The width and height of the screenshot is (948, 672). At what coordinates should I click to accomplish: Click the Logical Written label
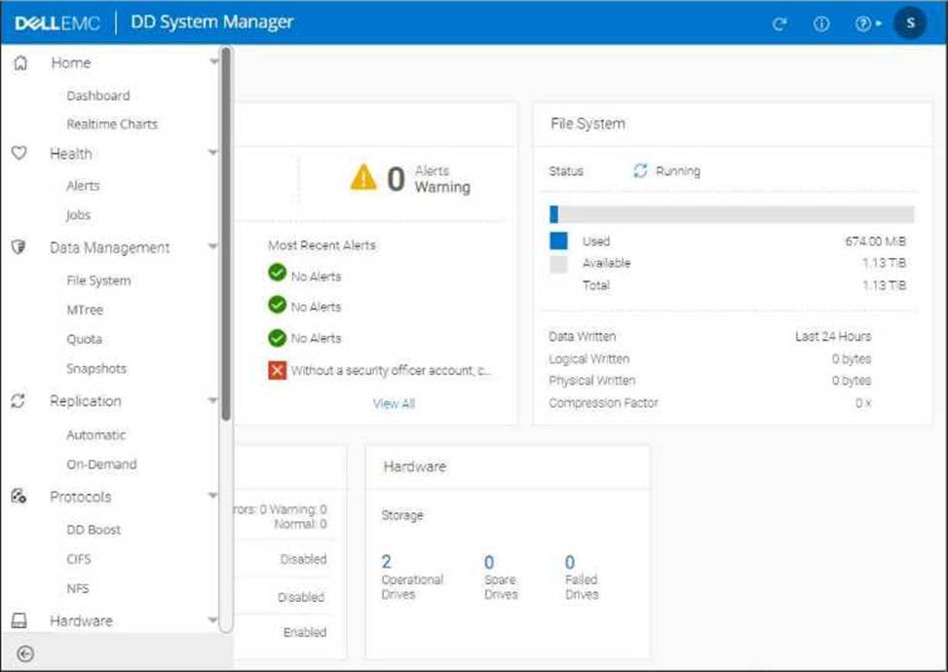[588, 359]
